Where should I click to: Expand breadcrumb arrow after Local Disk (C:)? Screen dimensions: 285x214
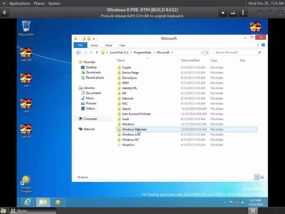click(131, 53)
